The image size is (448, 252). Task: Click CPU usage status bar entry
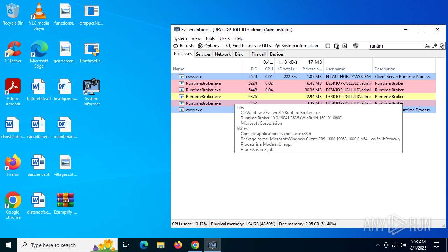pos(189,224)
